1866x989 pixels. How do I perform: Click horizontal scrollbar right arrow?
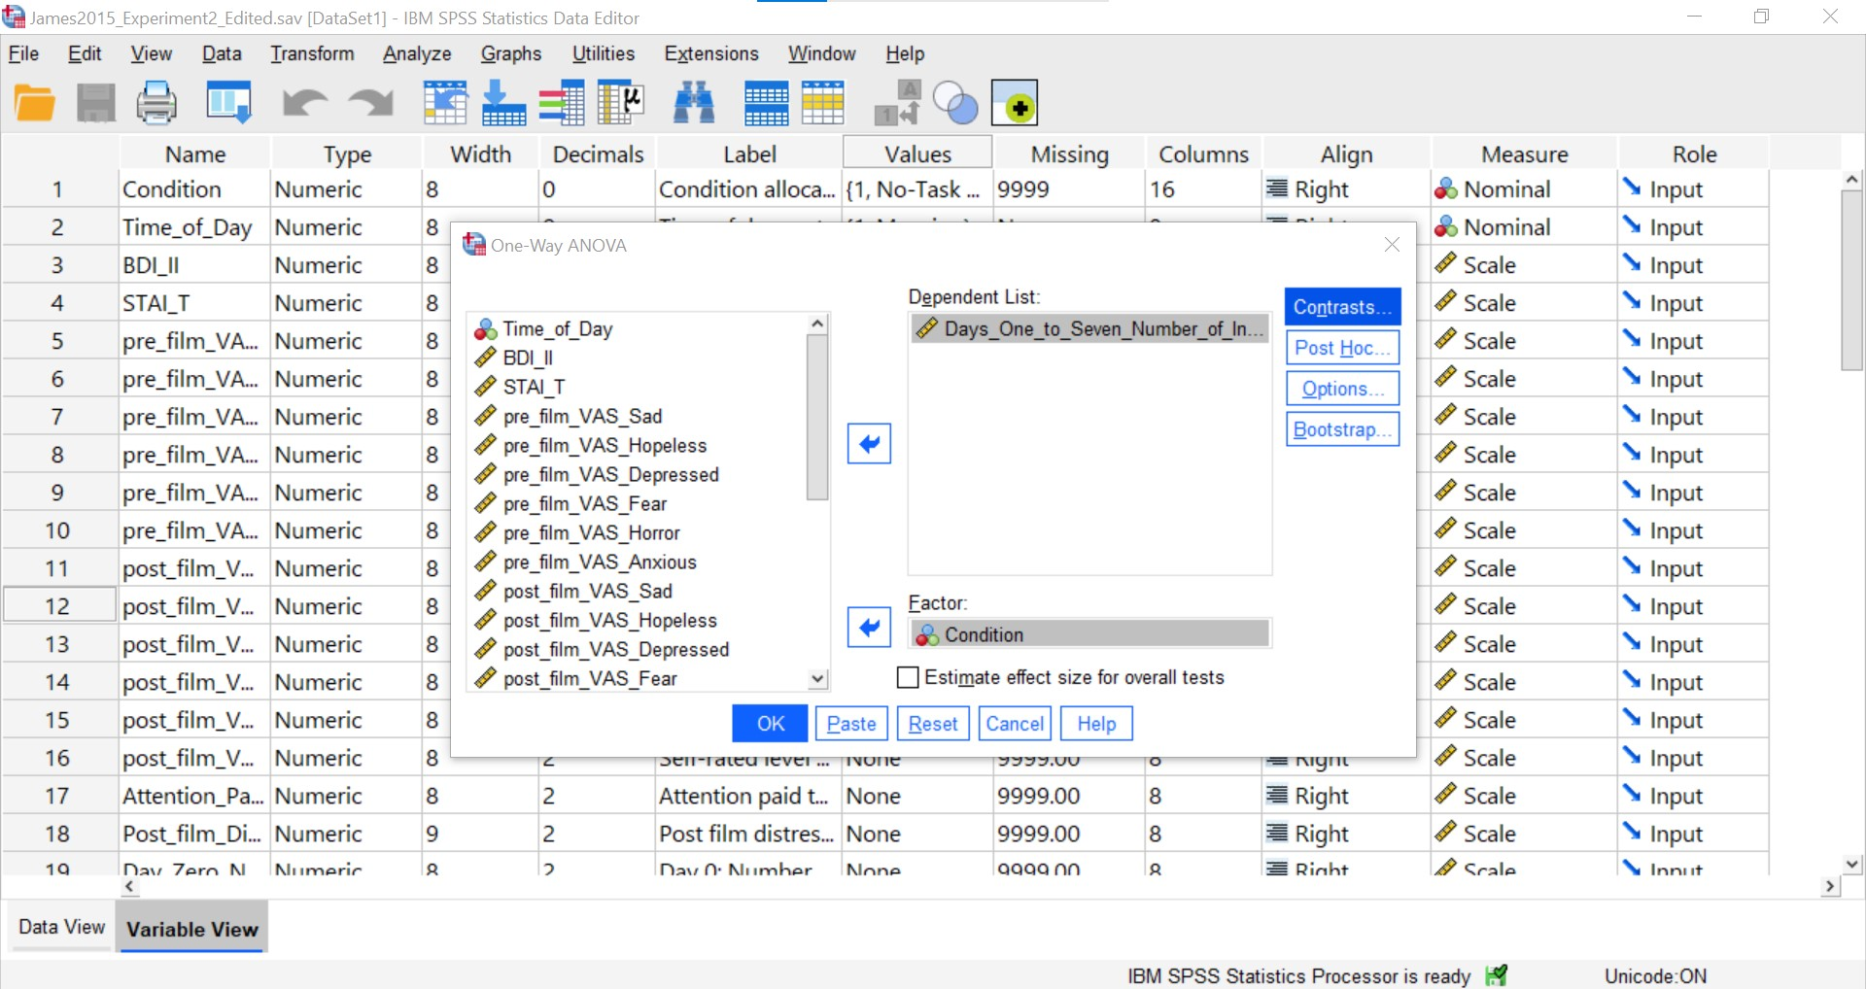click(1831, 886)
